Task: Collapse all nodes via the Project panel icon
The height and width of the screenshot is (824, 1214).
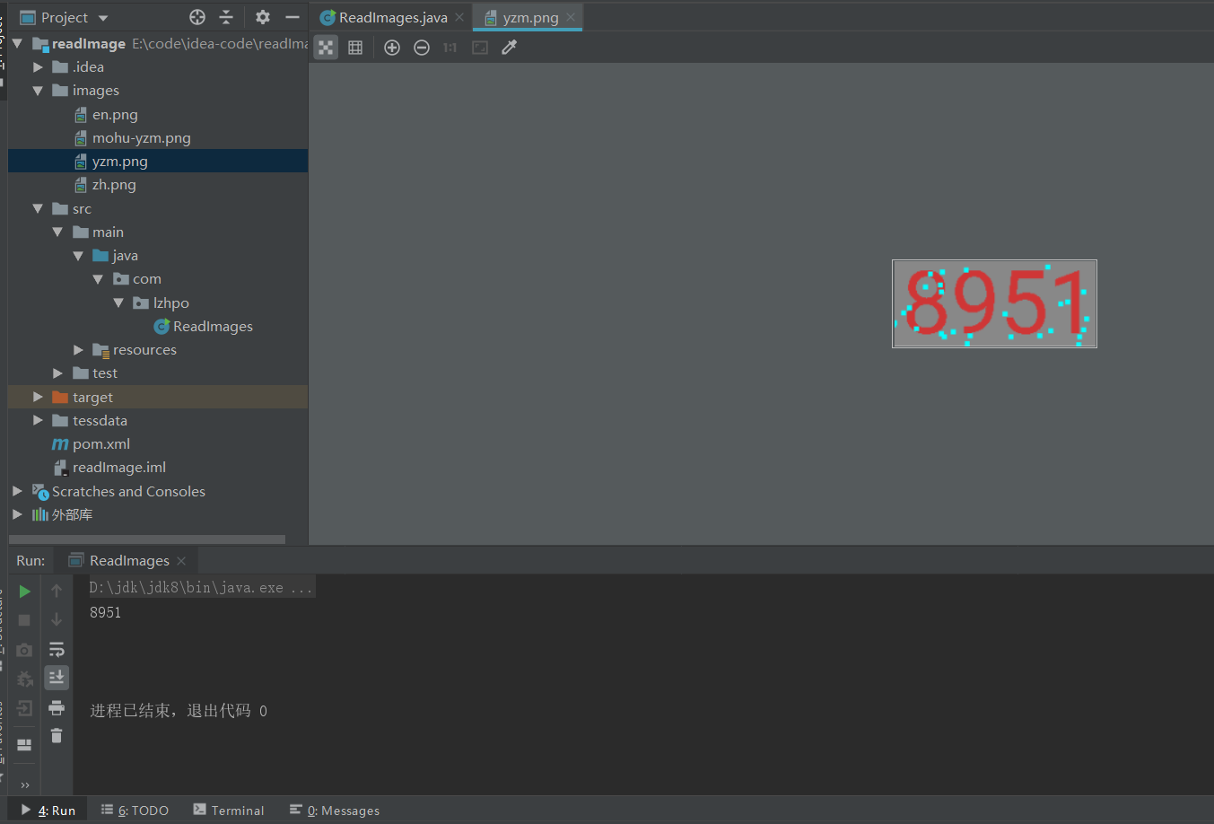Action: 226,16
